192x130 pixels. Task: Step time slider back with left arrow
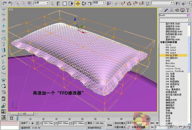pyautogui.click(x=9, y=113)
